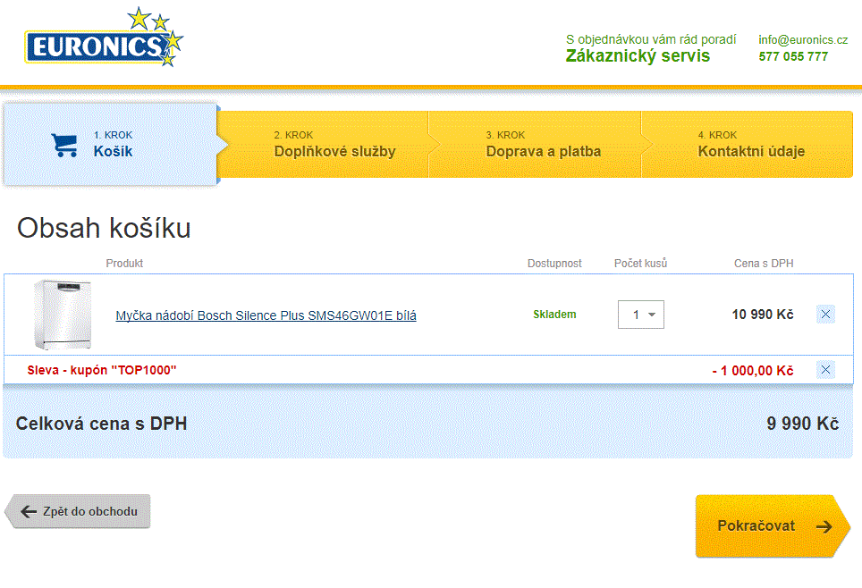Click the info@euronics.cz email link

803,39
